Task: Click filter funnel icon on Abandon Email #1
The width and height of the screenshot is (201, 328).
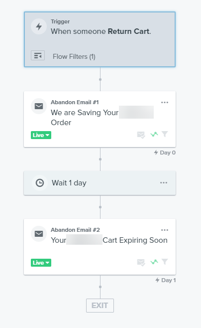Action: click(165, 134)
